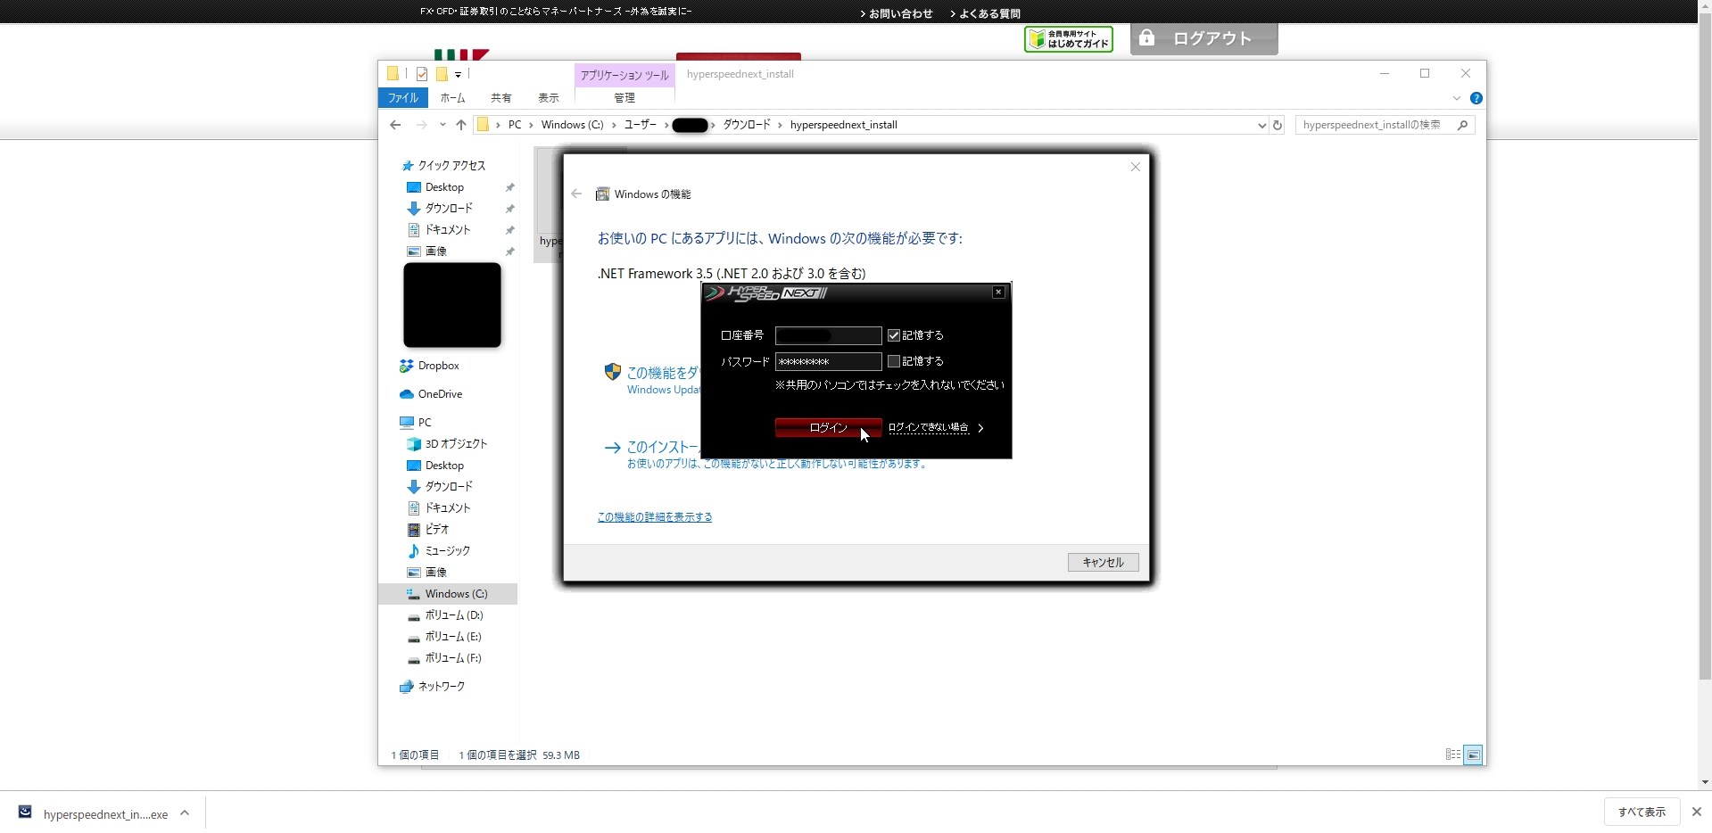The image size is (1712, 833).
Task: Select the Dropbox icon in sidebar
Action: pos(407,366)
